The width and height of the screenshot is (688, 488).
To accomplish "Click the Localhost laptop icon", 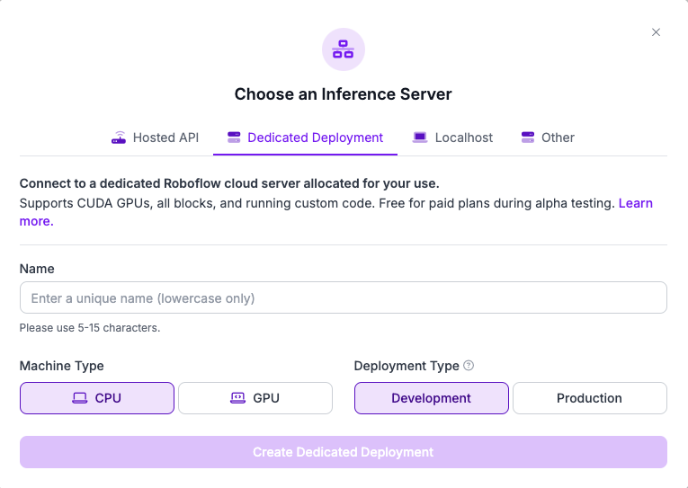I will pos(420,138).
